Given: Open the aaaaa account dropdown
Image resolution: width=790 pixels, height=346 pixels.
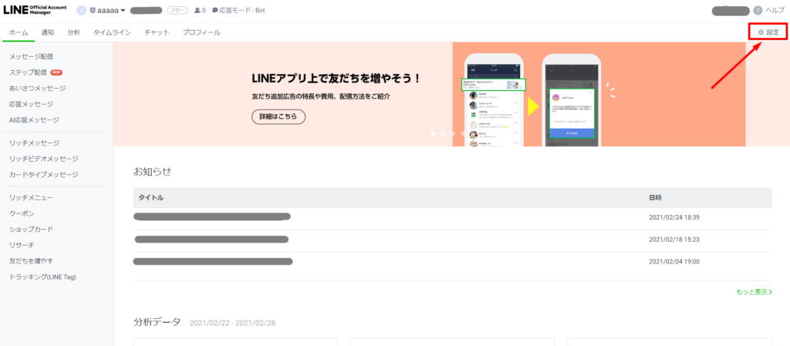Looking at the screenshot, I should pos(107,11).
